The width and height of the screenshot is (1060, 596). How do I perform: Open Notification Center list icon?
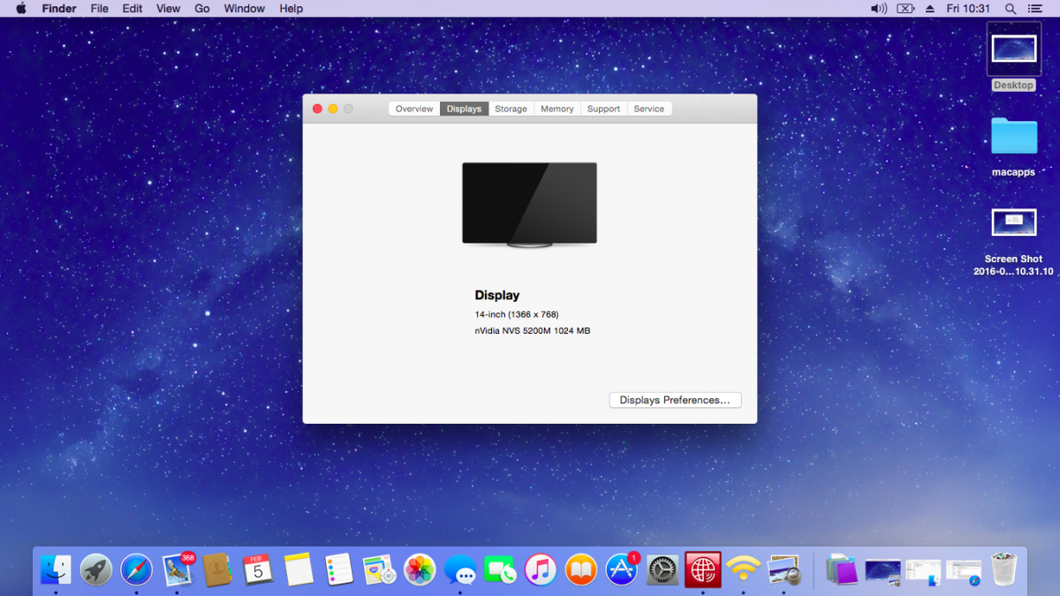click(x=1036, y=9)
